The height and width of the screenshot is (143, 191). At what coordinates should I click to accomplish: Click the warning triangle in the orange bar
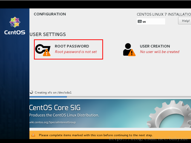point(33,135)
